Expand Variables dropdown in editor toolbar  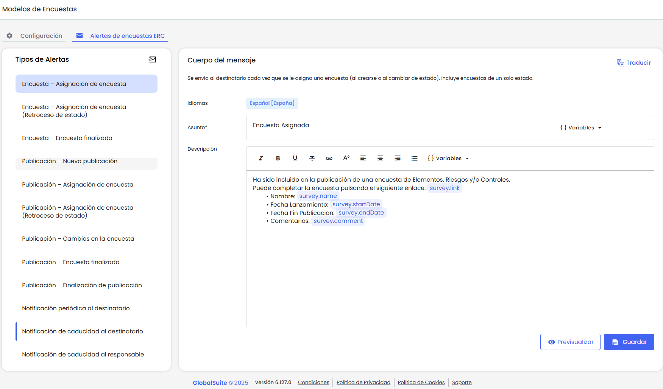coord(448,158)
